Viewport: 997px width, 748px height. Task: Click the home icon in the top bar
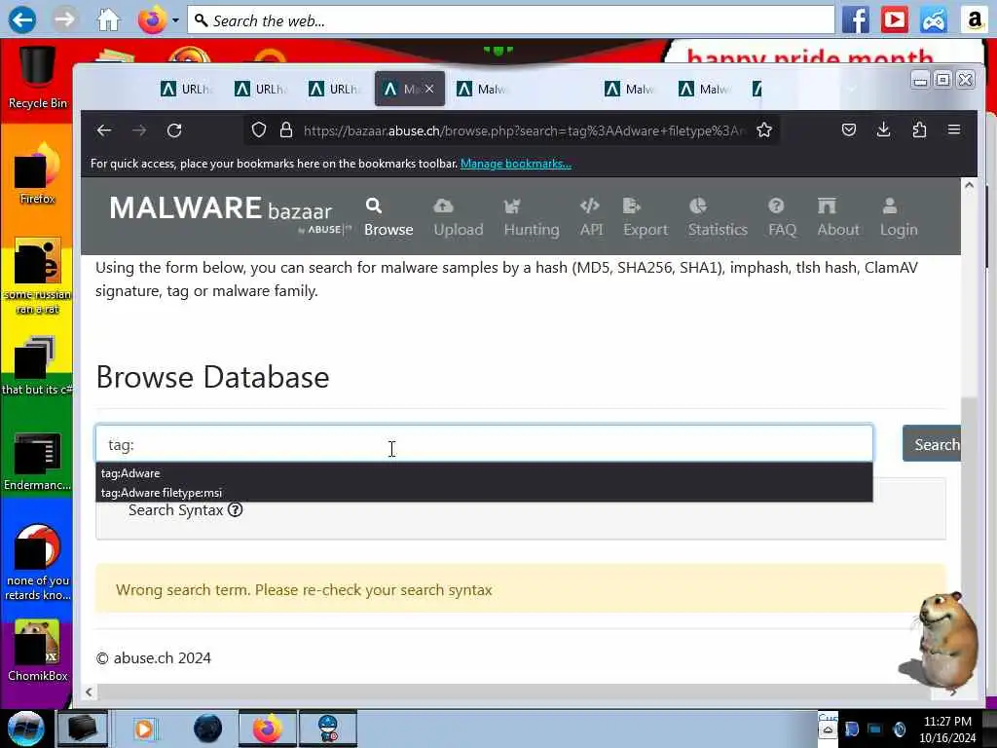[108, 19]
